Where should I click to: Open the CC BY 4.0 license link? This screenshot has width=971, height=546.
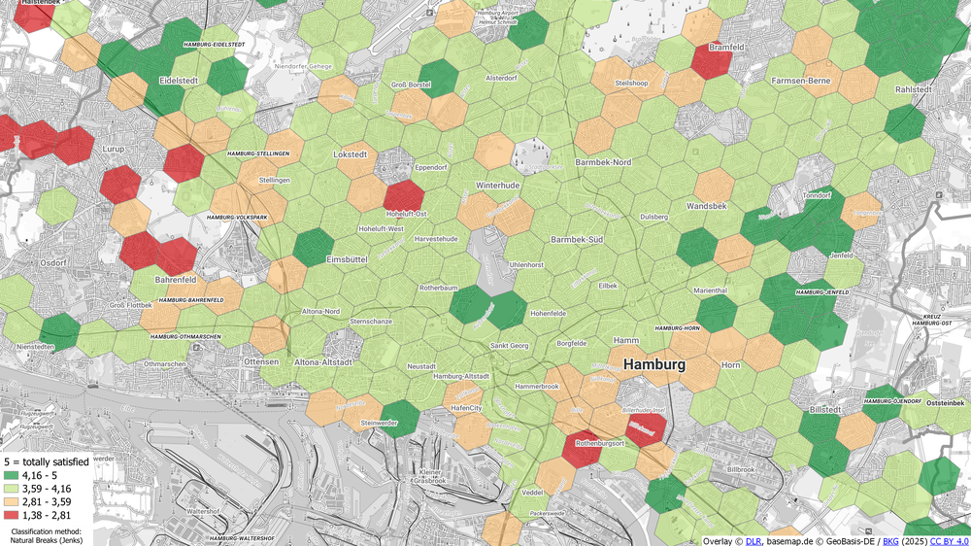pos(949,540)
